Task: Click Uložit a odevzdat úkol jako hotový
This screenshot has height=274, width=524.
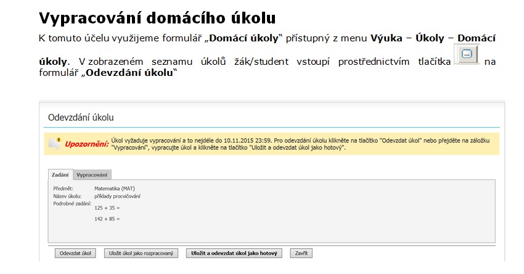Action: 234,253
